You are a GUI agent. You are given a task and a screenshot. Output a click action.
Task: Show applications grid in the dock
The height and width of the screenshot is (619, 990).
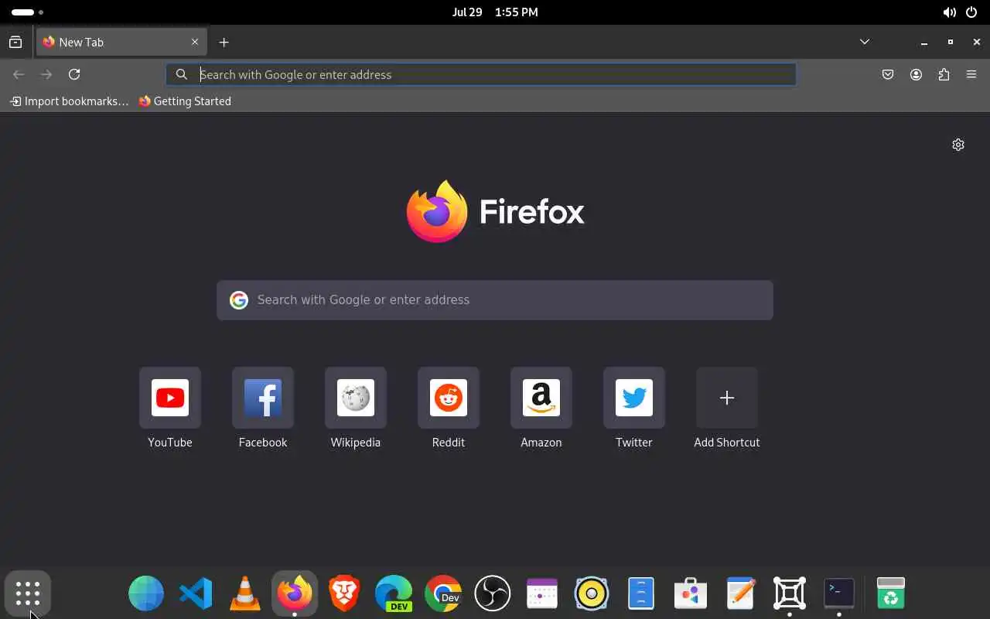[x=28, y=593]
